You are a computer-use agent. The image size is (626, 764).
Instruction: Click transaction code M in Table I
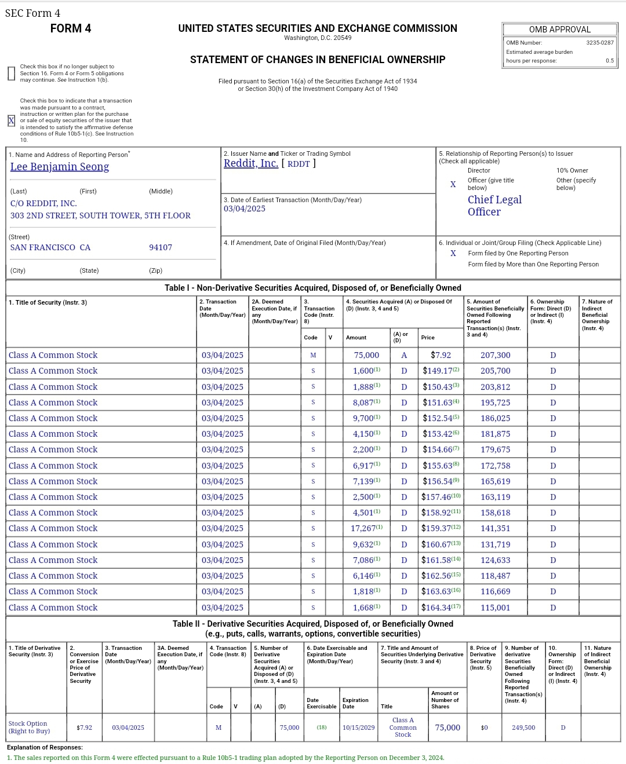[x=313, y=355]
